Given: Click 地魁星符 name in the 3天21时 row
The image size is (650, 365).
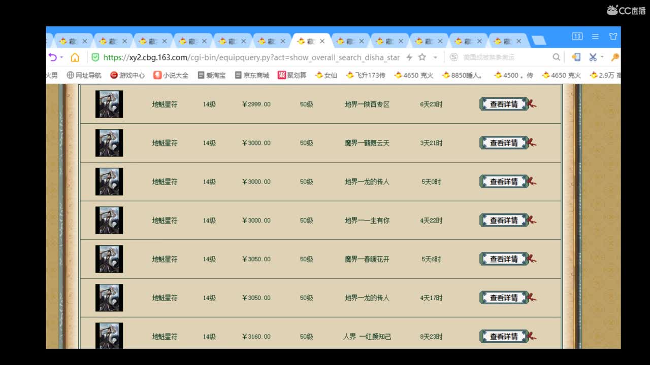Looking at the screenshot, I should pyautogui.click(x=165, y=143).
